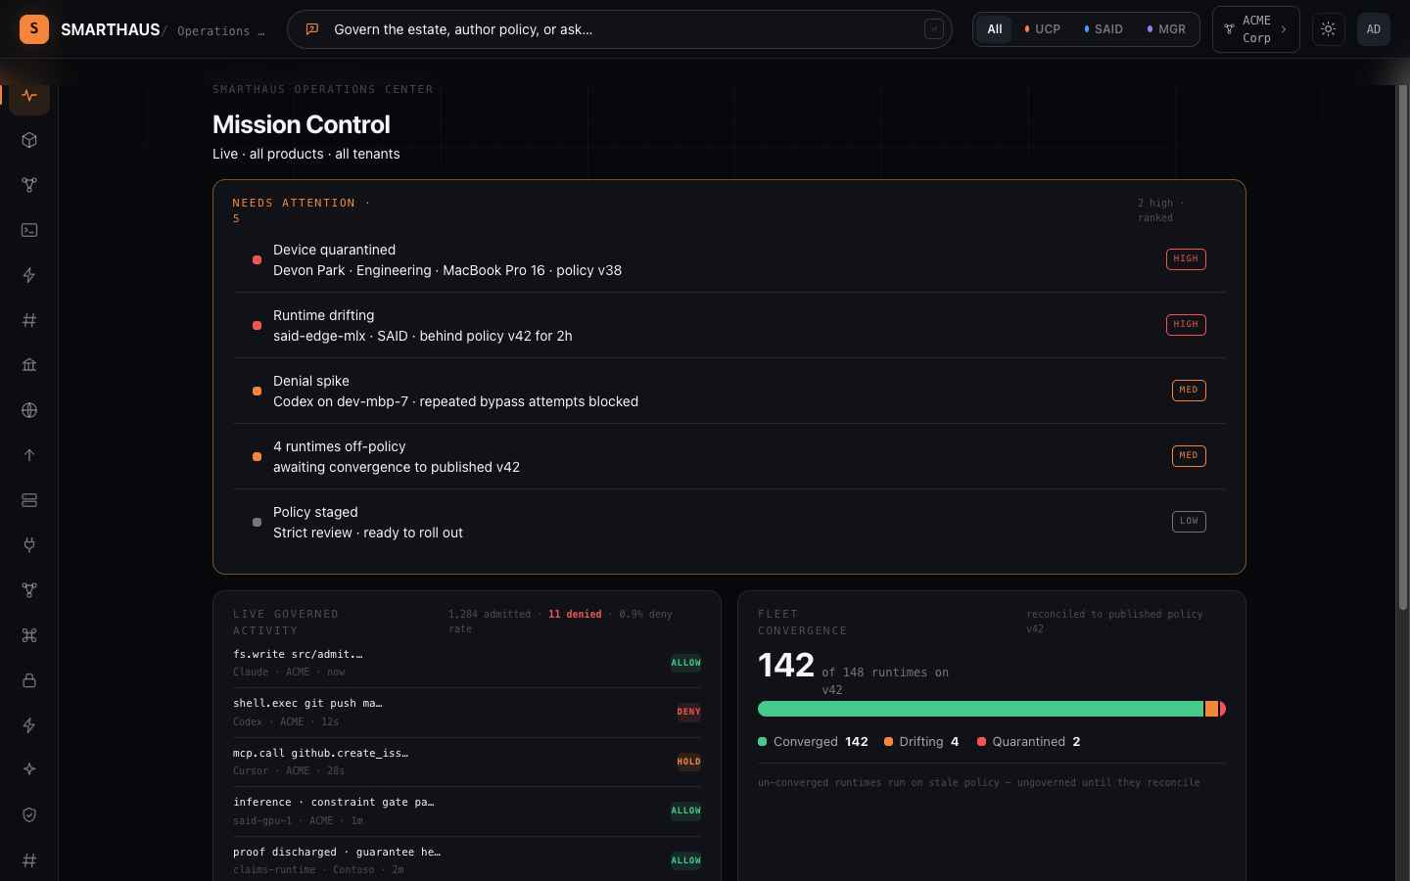Open the Policy staged alert
Image resolution: width=1410 pixels, height=881 pixels.
pyautogui.click(x=729, y=522)
